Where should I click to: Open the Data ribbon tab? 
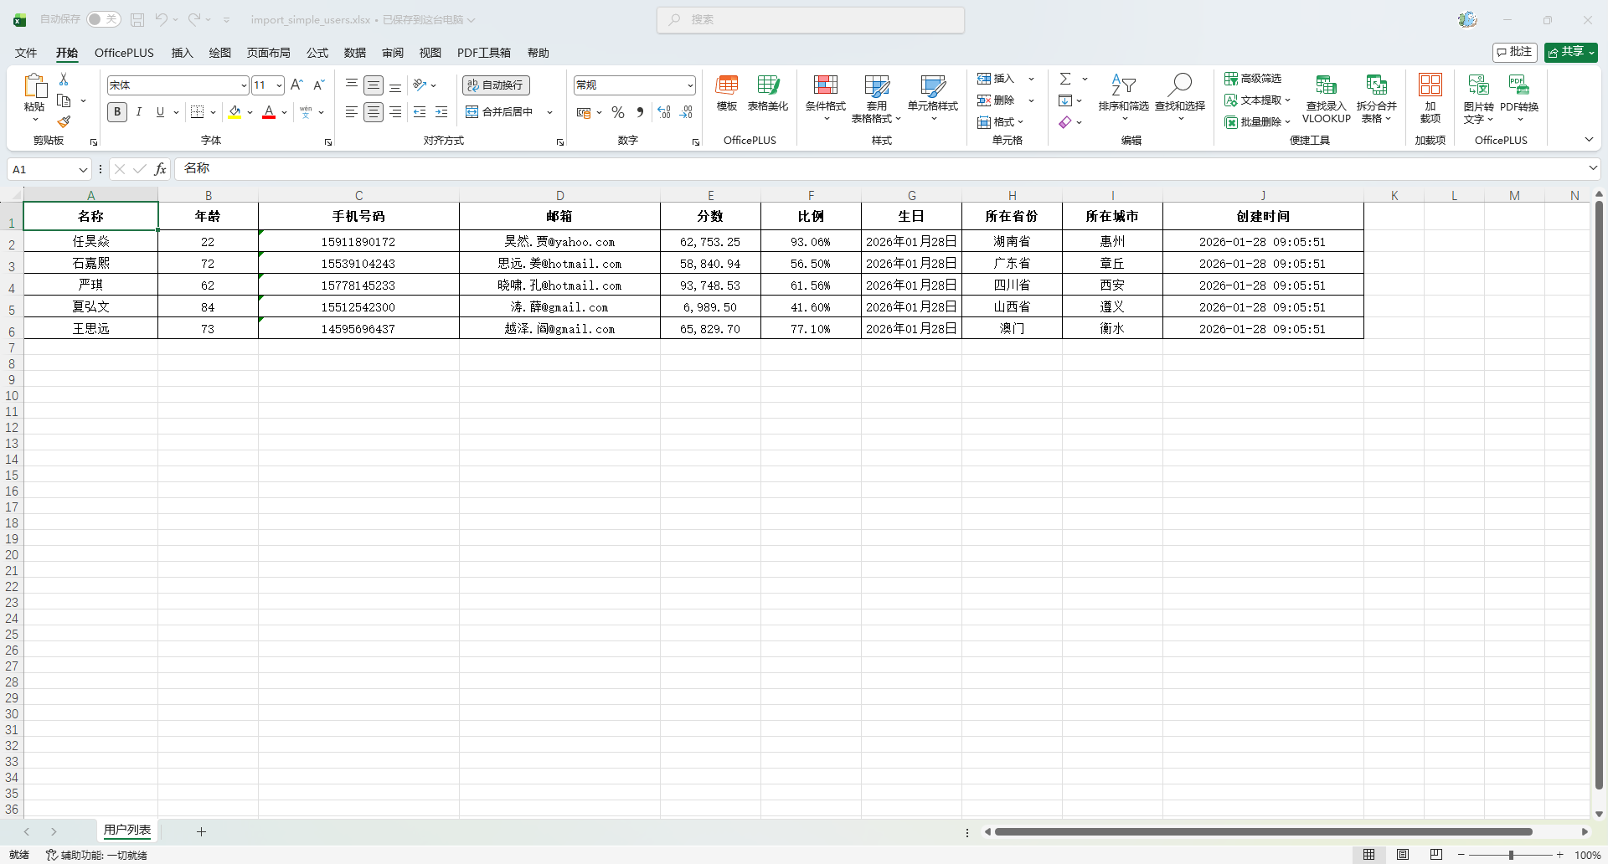(x=354, y=53)
